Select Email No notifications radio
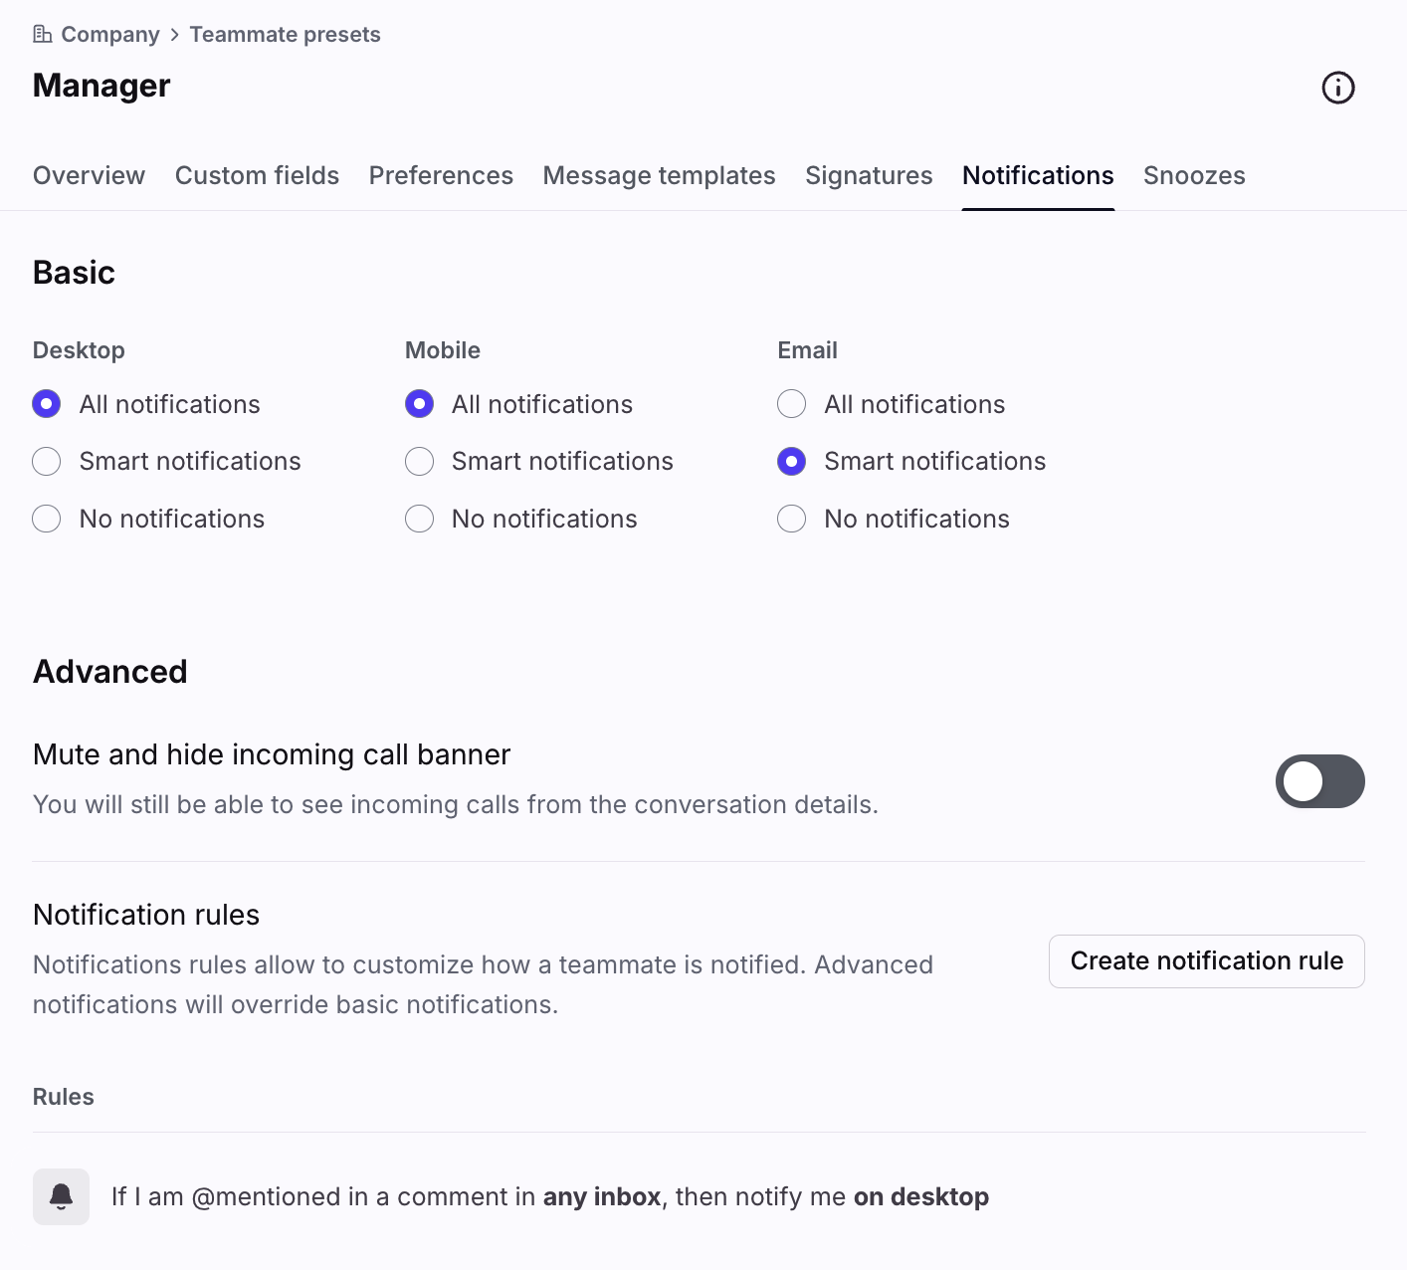The width and height of the screenshot is (1407, 1270). (x=791, y=520)
